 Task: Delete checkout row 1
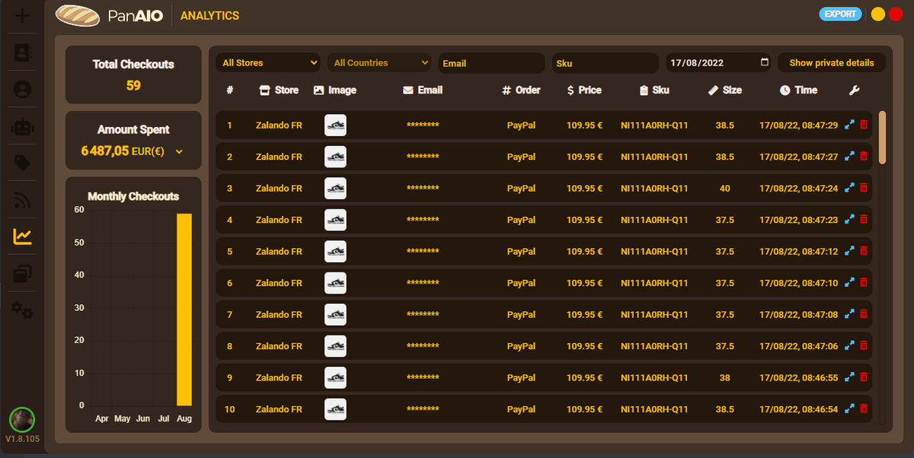pyautogui.click(x=864, y=125)
